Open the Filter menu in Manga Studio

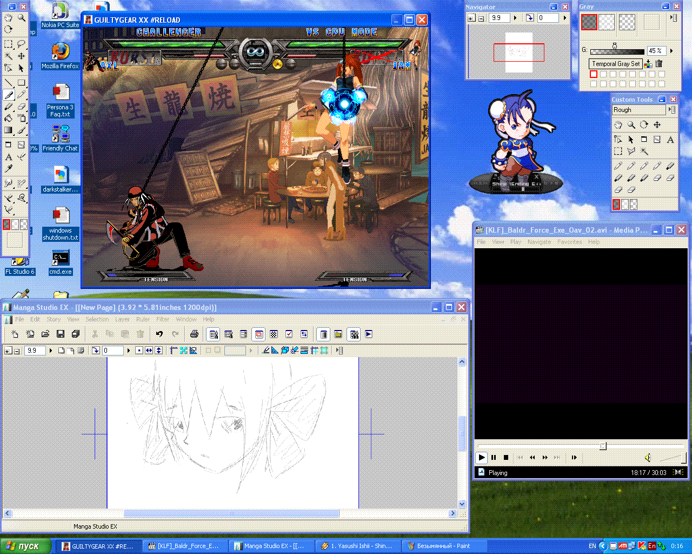163,319
